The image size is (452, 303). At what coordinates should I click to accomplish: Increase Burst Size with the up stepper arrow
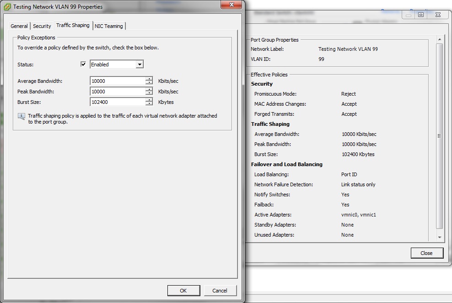click(149, 100)
